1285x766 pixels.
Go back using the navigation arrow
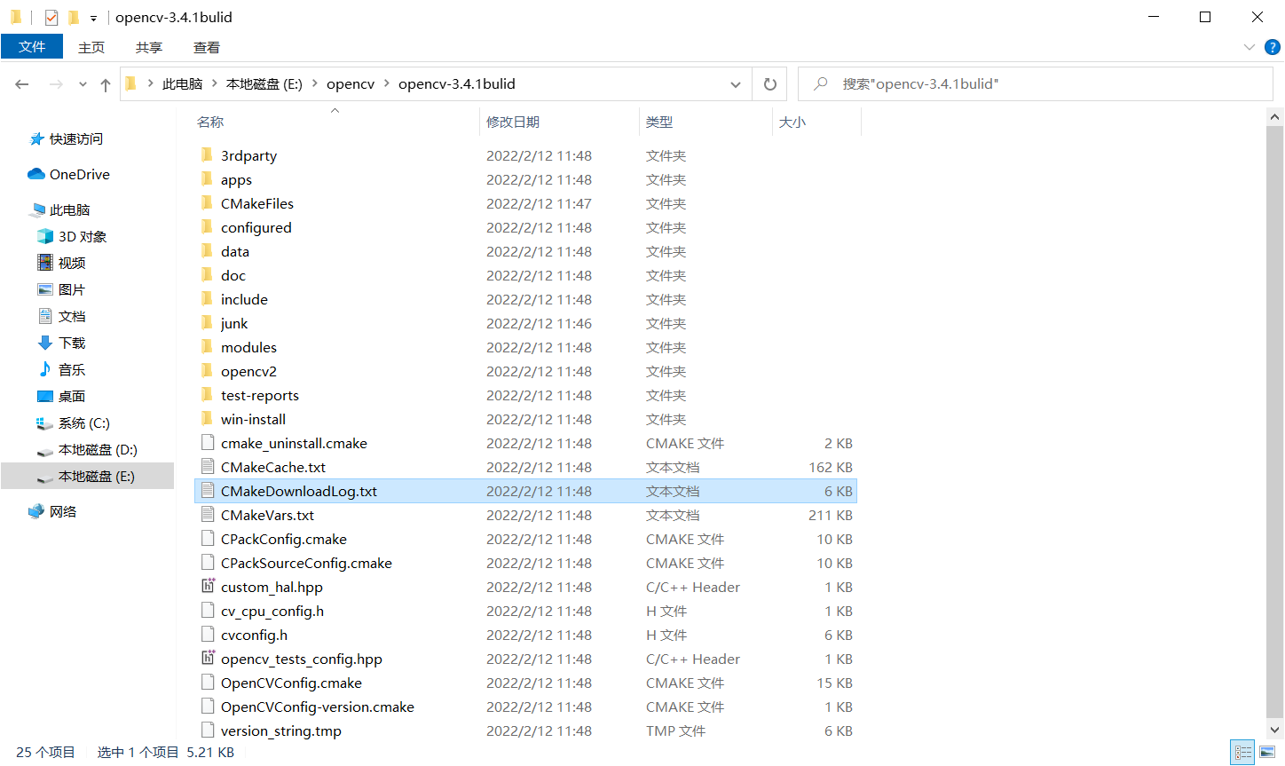pos(21,83)
